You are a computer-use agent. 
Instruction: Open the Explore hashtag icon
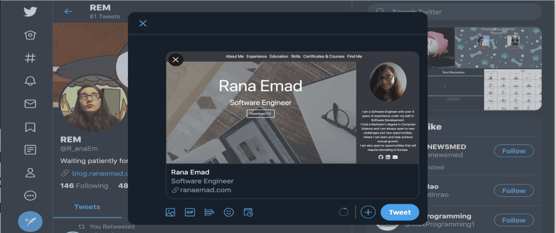tap(31, 58)
